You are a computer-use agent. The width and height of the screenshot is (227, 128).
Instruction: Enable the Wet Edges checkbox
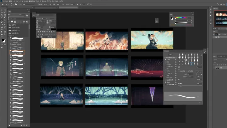166,78
